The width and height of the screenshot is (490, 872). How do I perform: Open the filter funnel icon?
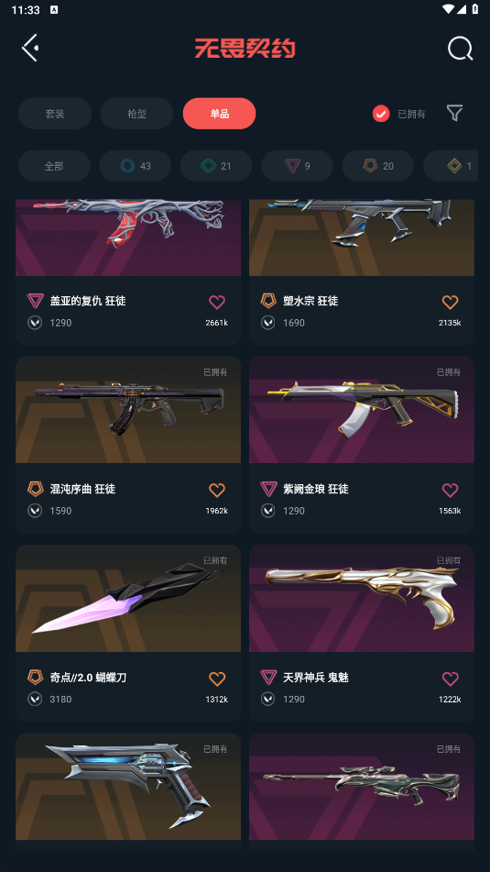(454, 114)
